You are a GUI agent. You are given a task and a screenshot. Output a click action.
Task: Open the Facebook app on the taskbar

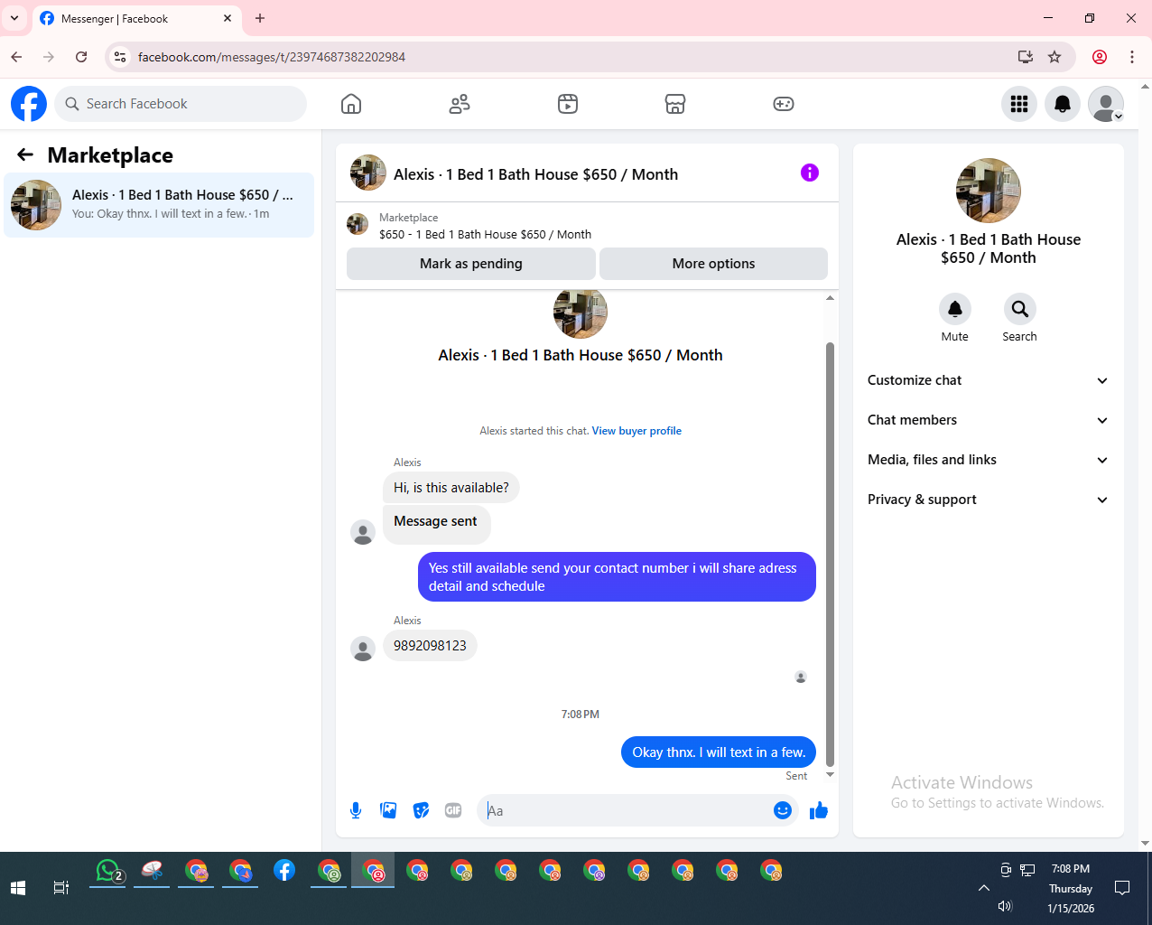[x=284, y=871]
